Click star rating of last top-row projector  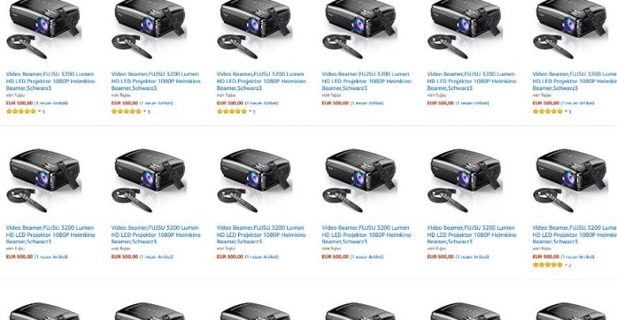pyautogui.click(x=547, y=111)
